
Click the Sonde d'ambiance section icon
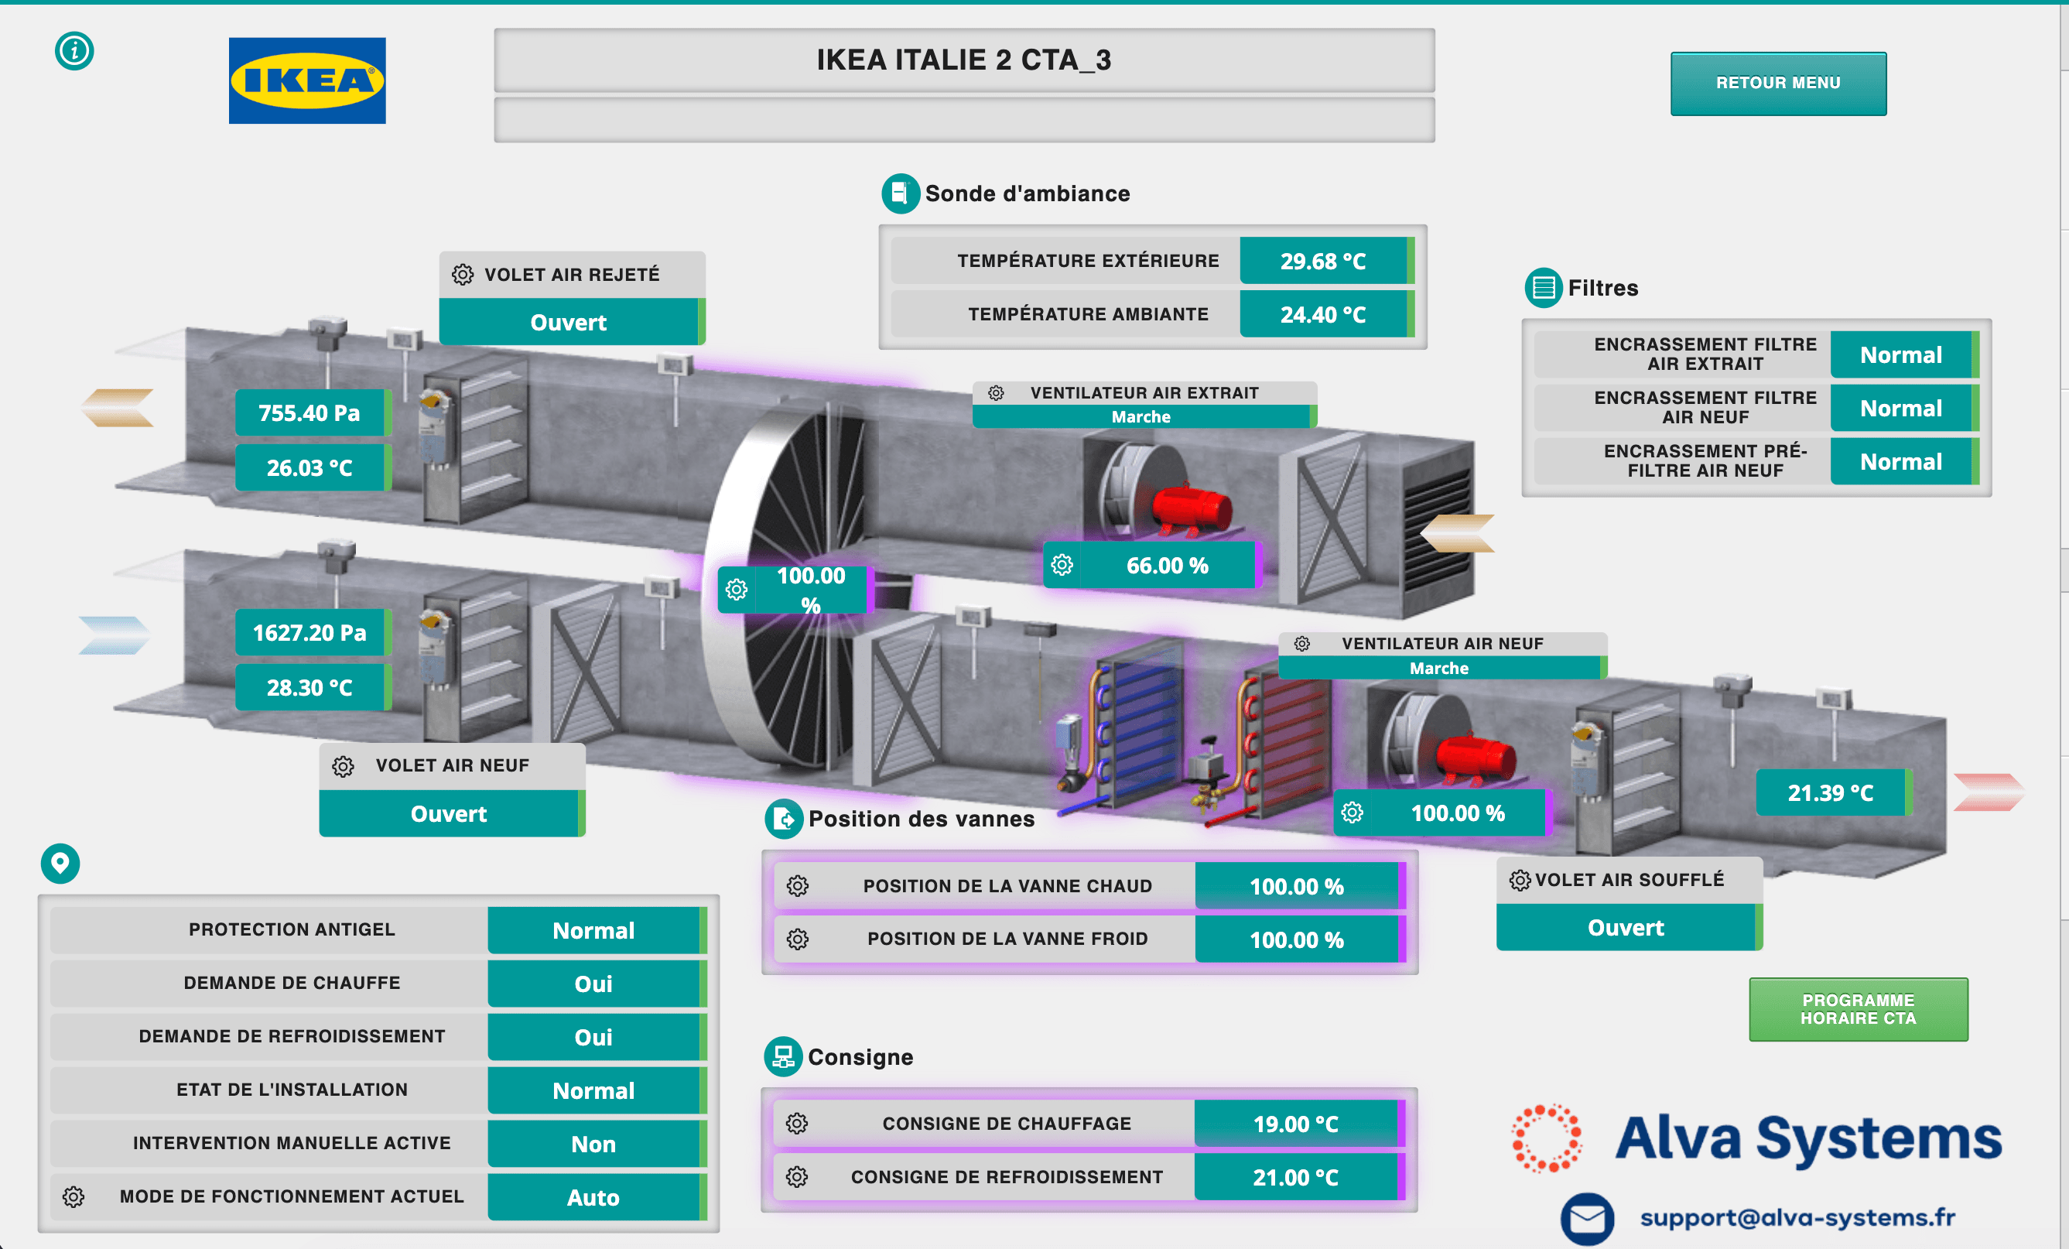tap(900, 193)
